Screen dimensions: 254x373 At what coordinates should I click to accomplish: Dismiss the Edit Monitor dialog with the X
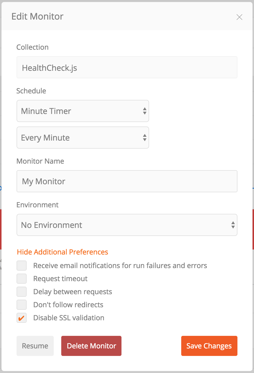[239, 17]
